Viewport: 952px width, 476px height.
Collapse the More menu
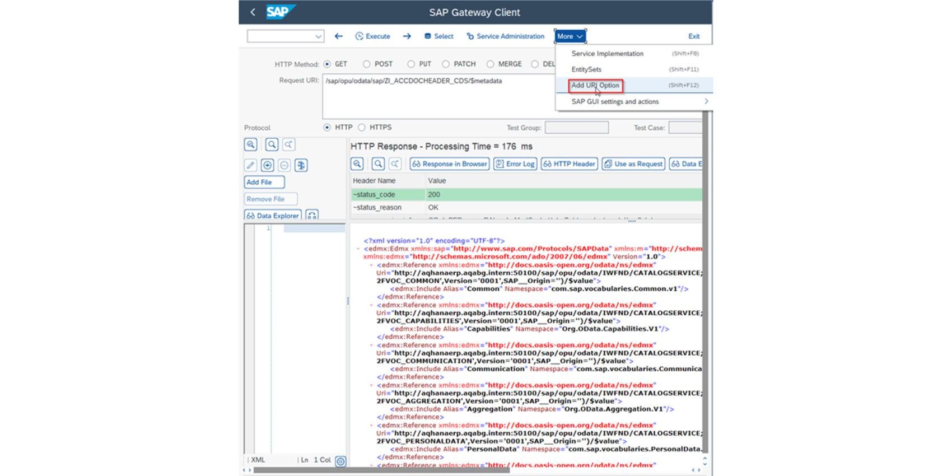tap(570, 36)
